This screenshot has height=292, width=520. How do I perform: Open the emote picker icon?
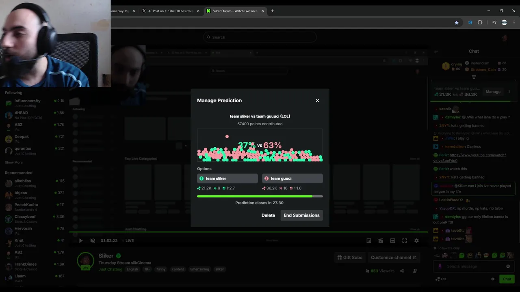pyautogui.click(x=508, y=266)
